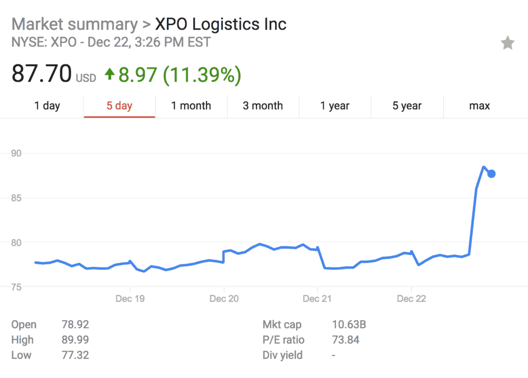The height and width of the screenshot is (378, 528).
Task: Select the 1 day tab
Action: pyautogui.click(x=47, y=106)
